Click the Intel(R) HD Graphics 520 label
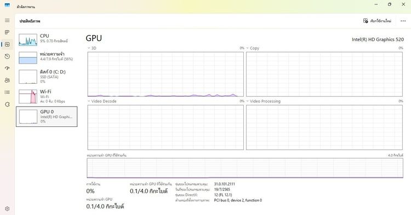411x215 pixels. click(x=378, y=39)
